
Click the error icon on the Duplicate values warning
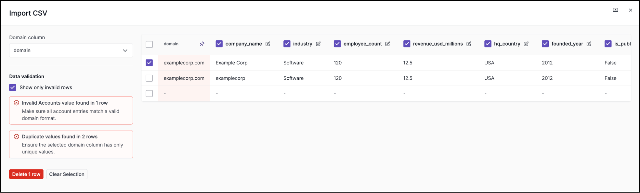[x=17, y=137]
